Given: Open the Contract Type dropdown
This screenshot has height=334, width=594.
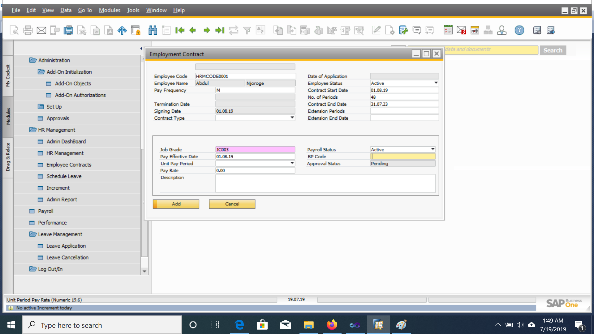Looking at the screenshot, I should [292, 118].
